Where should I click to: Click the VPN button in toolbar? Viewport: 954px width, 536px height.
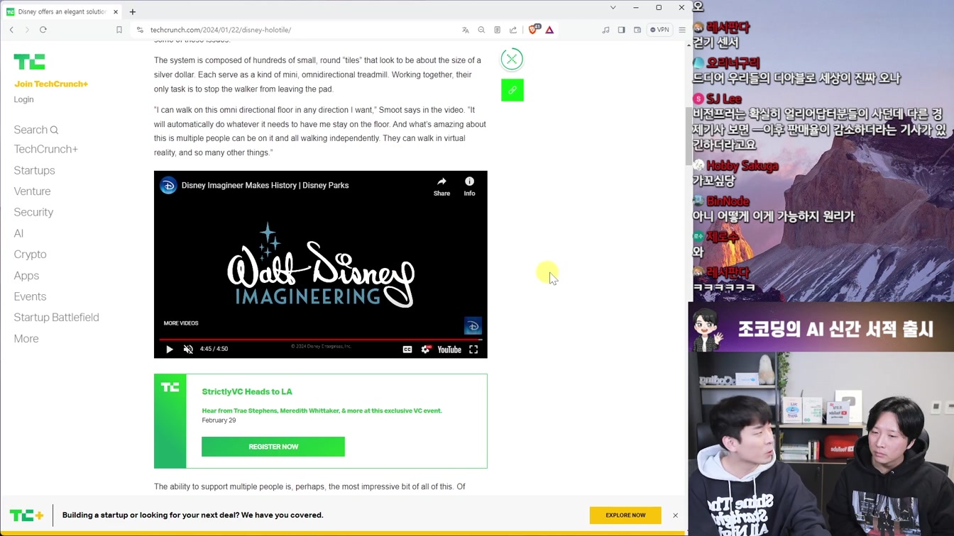[660, 30]
